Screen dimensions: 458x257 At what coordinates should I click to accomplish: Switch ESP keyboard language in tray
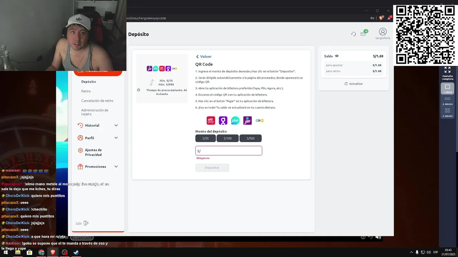pos(435,252)
